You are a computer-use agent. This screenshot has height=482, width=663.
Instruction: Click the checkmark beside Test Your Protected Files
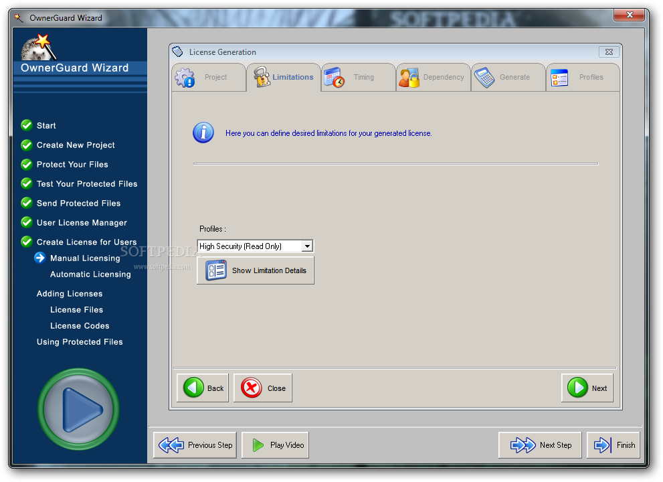coord(27,183)
